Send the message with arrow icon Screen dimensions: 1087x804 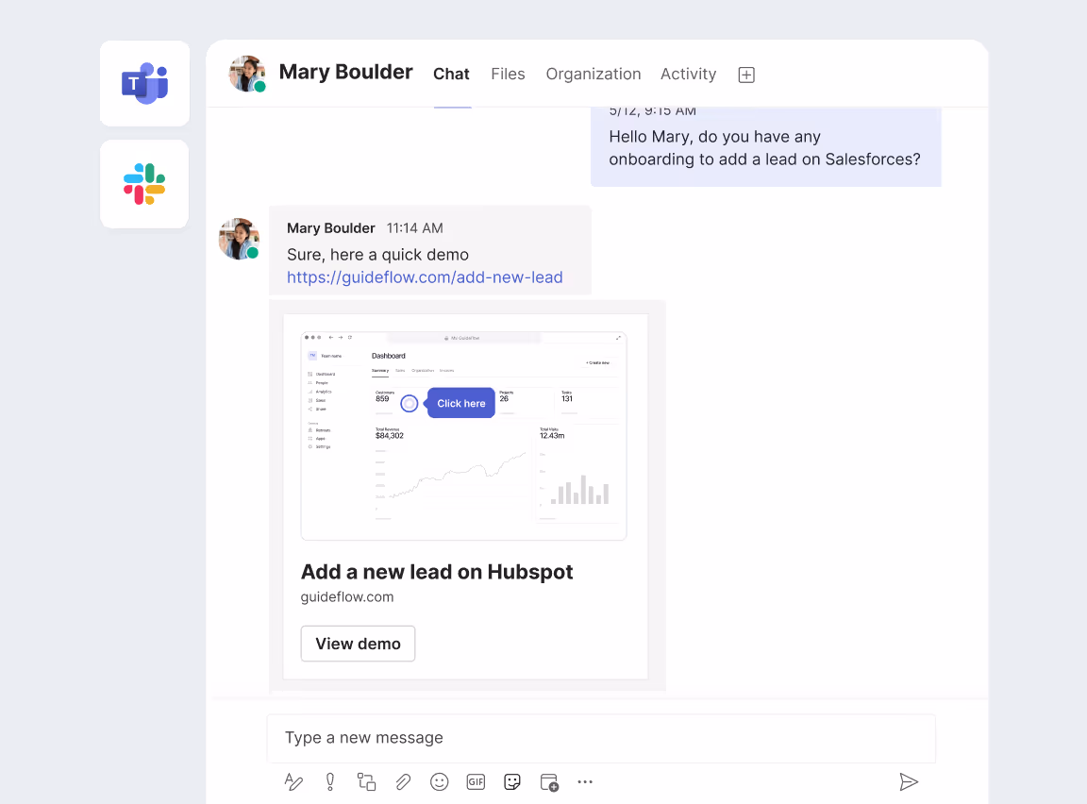pos(908,781)
